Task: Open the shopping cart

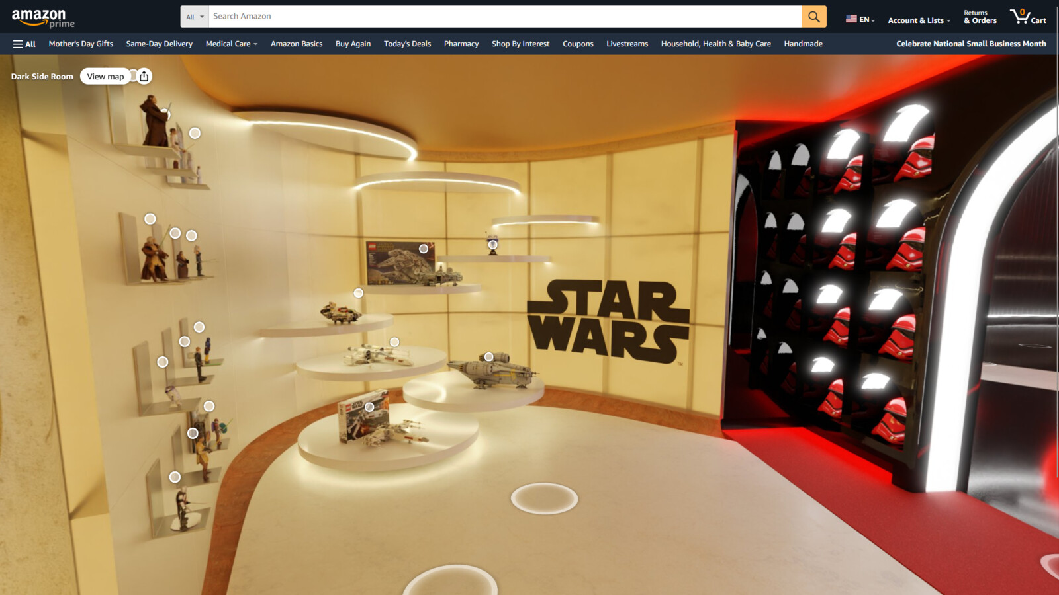Action: (x=1028, y=17)
